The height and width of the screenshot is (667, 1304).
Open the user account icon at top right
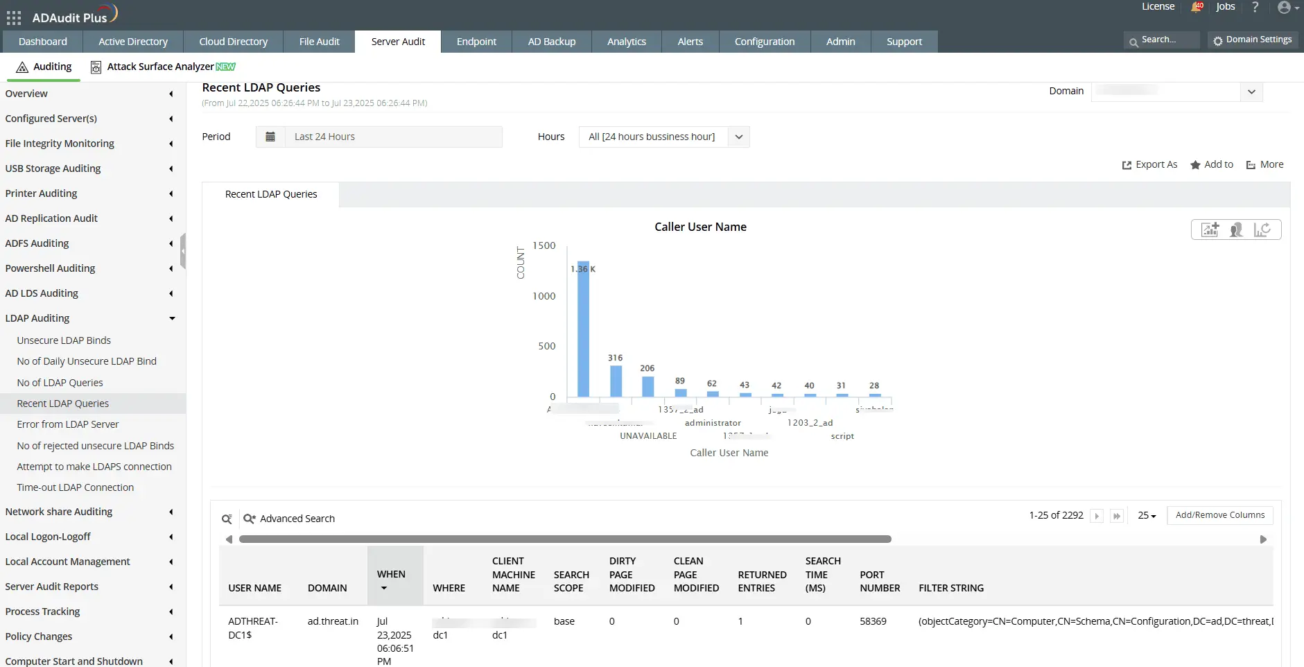point(1283,8)
